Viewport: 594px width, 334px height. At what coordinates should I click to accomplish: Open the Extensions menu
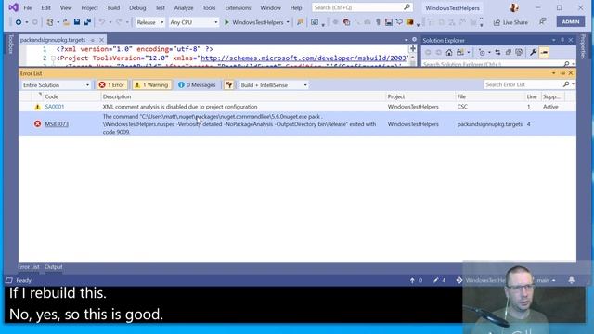click(238, 7)
